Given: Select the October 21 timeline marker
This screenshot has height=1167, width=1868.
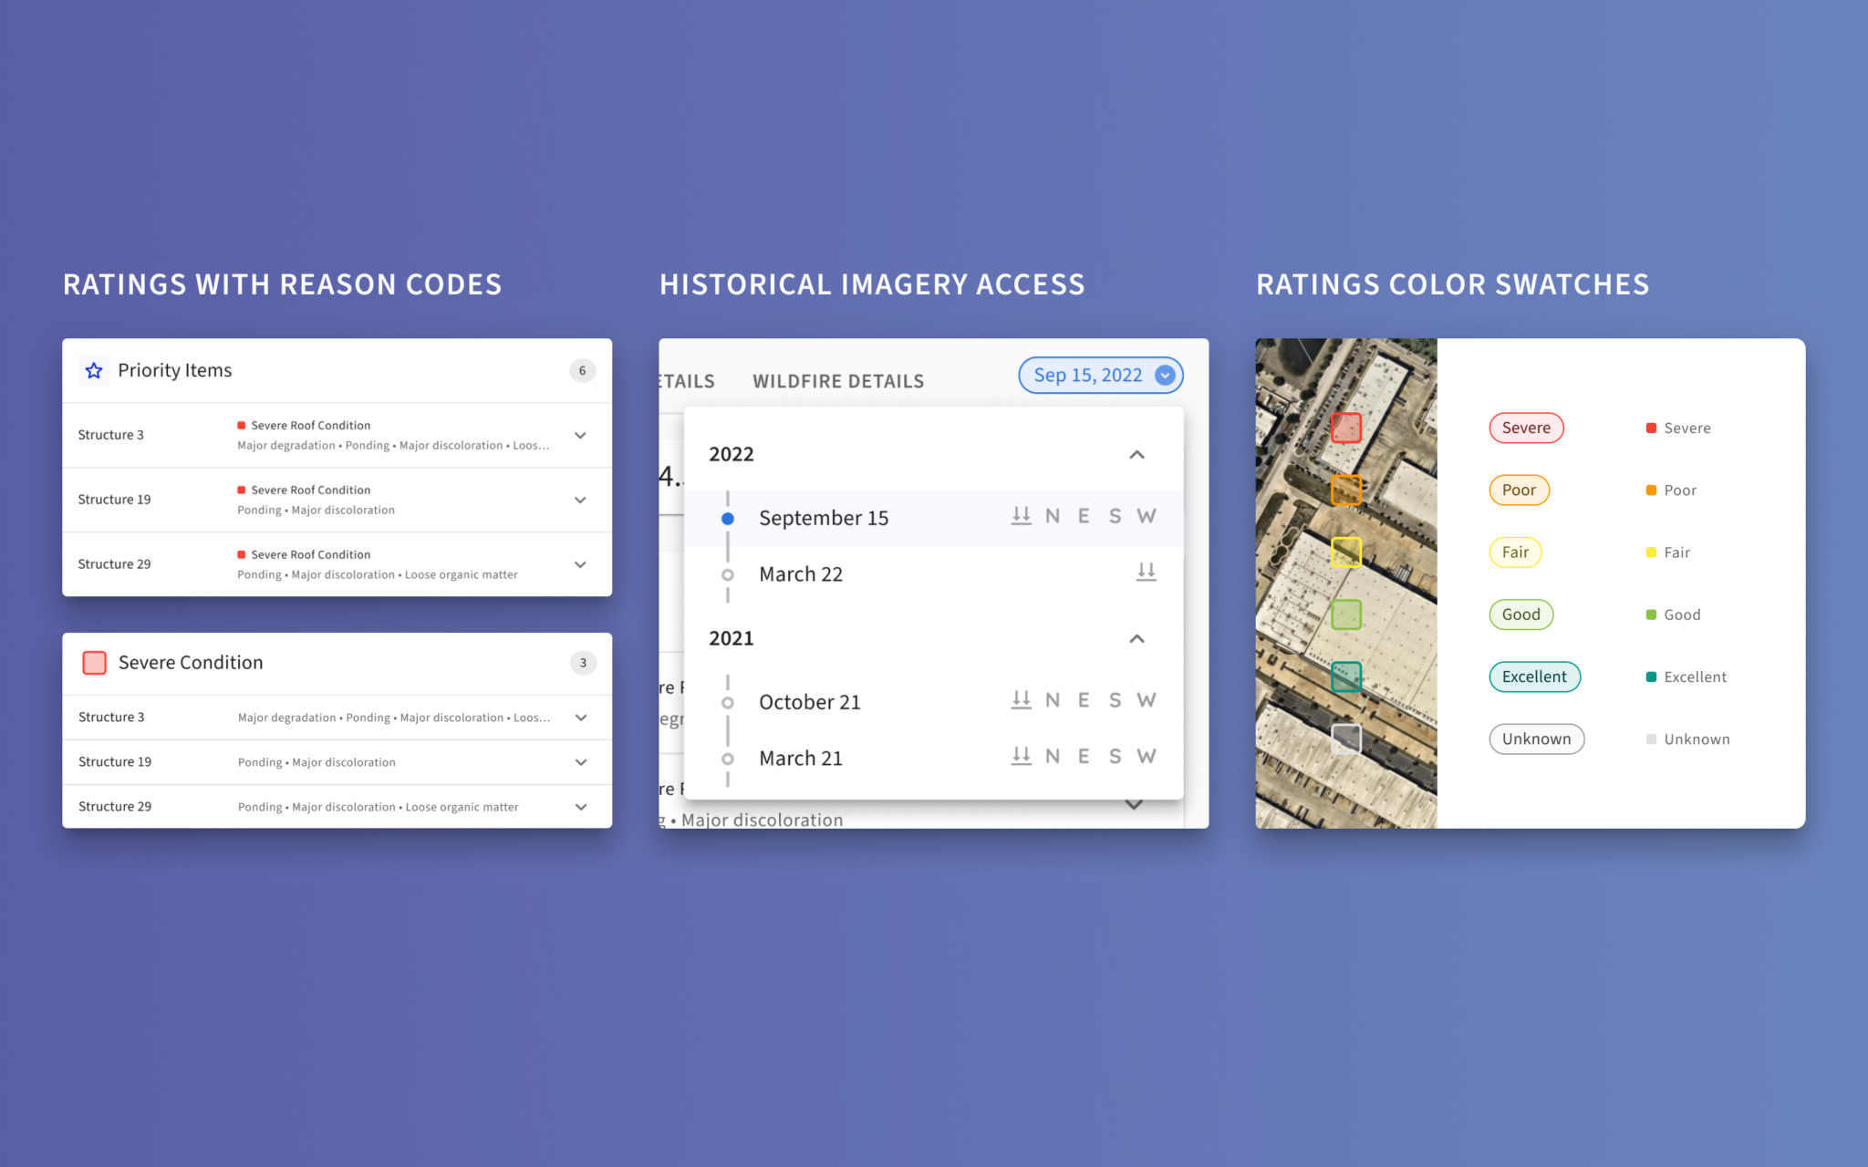Looking at the screenshot, I should (728, 701).
